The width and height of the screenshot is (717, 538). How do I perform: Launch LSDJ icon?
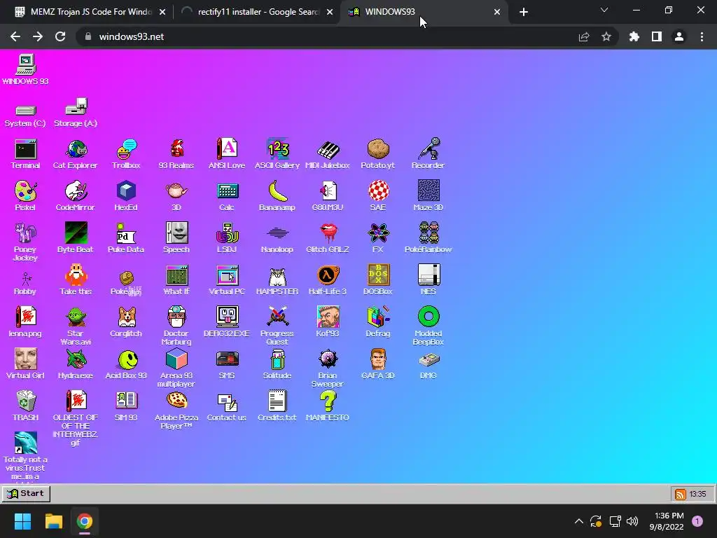[227, 238]
